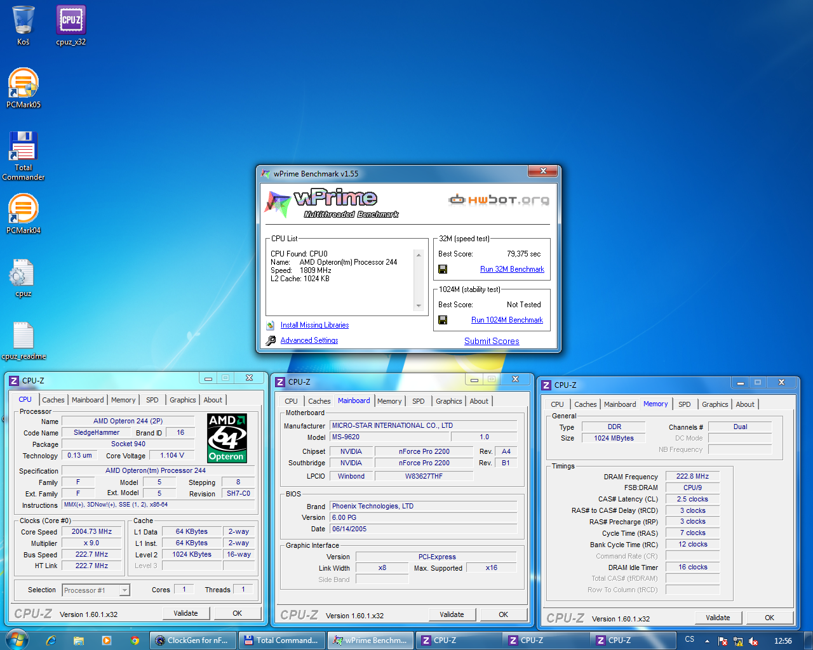Click the CPU List scroll down arrow
813x650 pixels.
click(x=419, y=306)
